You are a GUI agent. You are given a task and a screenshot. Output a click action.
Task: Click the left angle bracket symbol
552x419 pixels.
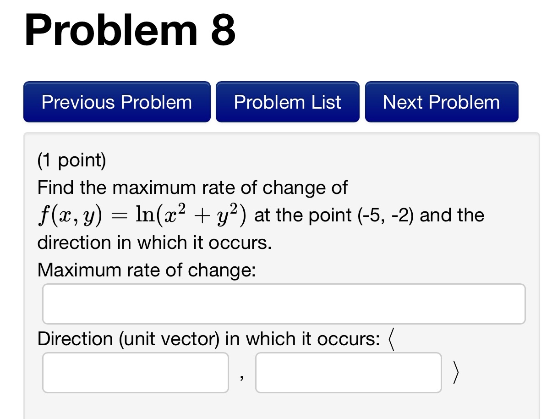[392, 339]
